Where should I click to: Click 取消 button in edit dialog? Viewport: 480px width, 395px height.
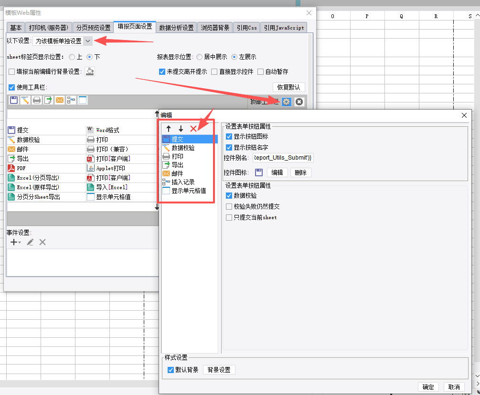click(454, 387)
